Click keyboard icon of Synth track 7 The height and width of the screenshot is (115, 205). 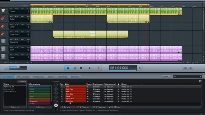tap(3, 57)
